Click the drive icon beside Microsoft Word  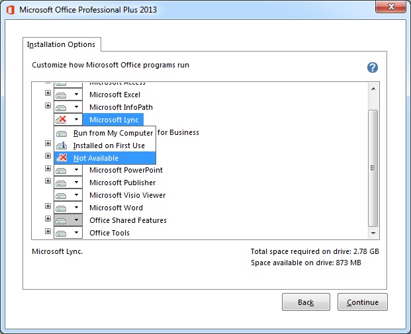point(62,208)
